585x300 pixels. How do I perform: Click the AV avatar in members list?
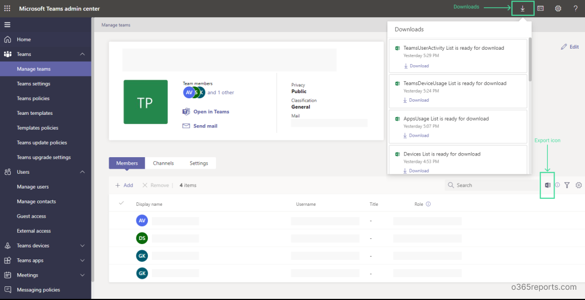point(142,221)
